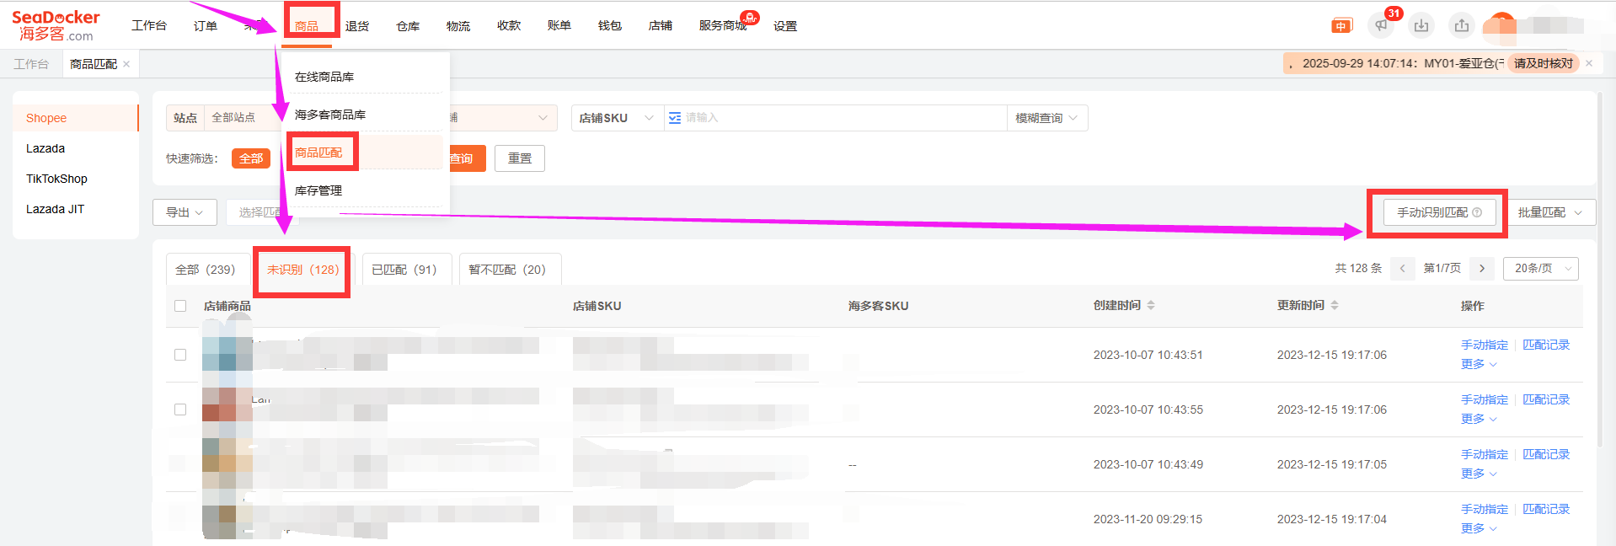The width and height of the screenshot is (1616, 546).
Task: Expand the 批量匹配 dropdown
Action: pyautogui.click(x=1549, y=212)
